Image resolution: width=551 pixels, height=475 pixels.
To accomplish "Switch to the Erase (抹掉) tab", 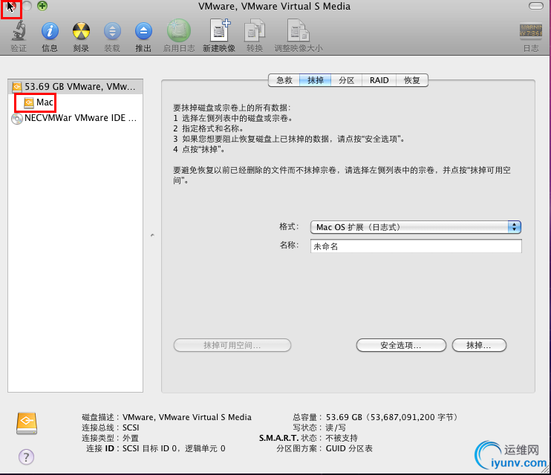I will tap(315, 80).
